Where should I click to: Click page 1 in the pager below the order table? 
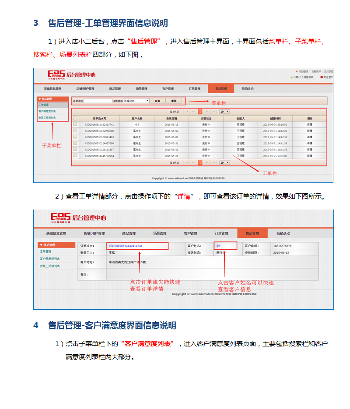pyautogui.click(x=200, y=162)
